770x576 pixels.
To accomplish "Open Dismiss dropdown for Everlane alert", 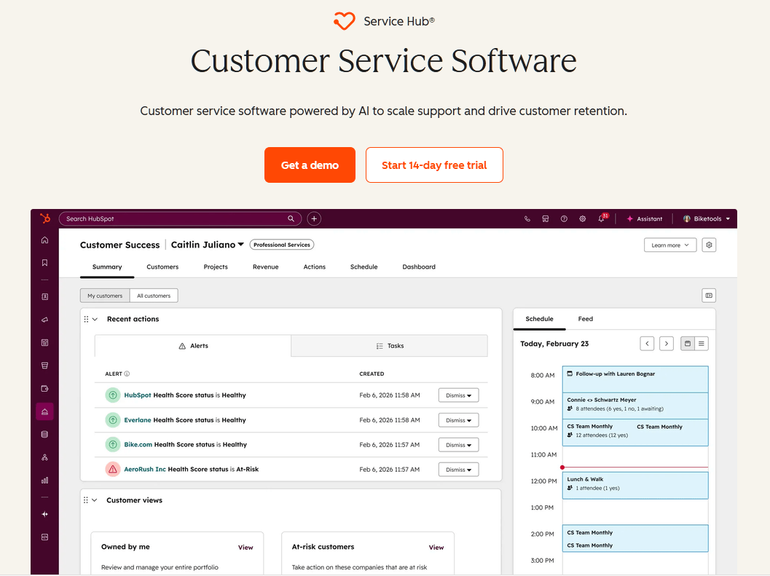I will 458,420.
